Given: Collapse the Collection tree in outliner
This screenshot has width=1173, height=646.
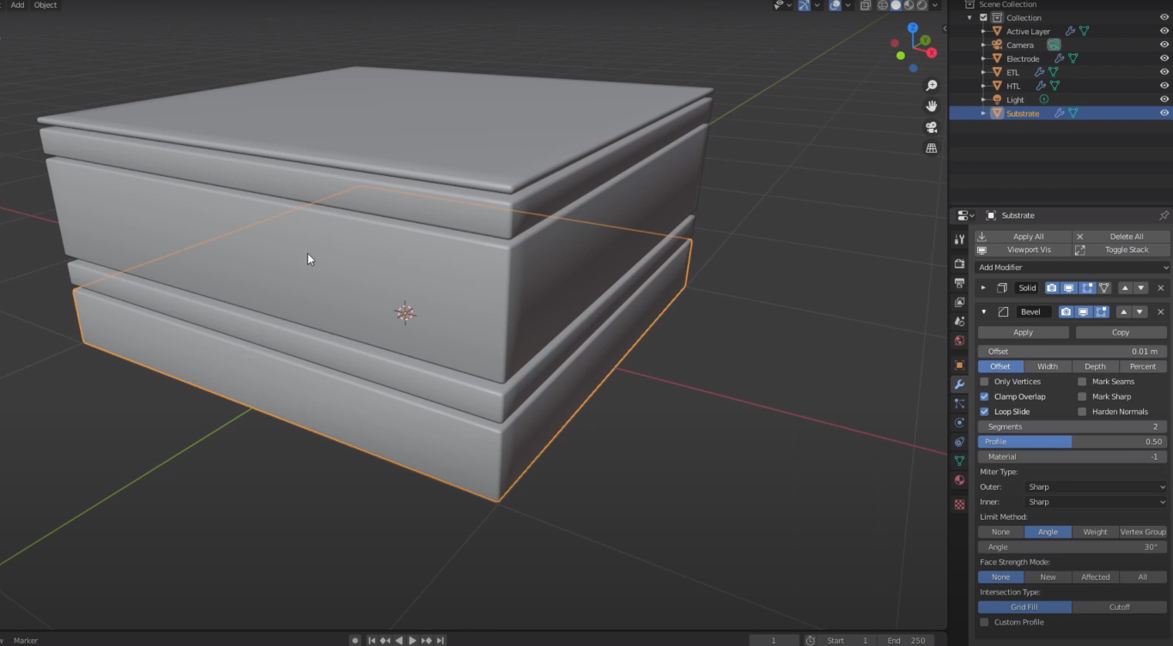Looking at the screenshot, I should 970,17.
